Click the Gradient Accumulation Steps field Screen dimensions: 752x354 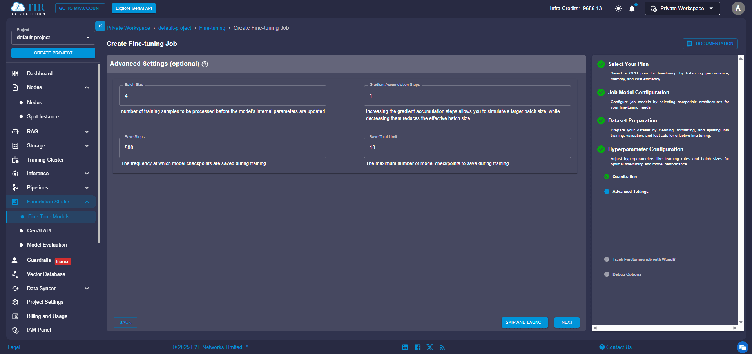tap(467, 96)
